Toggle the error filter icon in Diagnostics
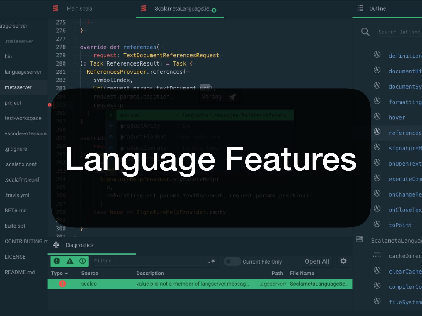This screenshot has height=316, width=422. [57, 261]
